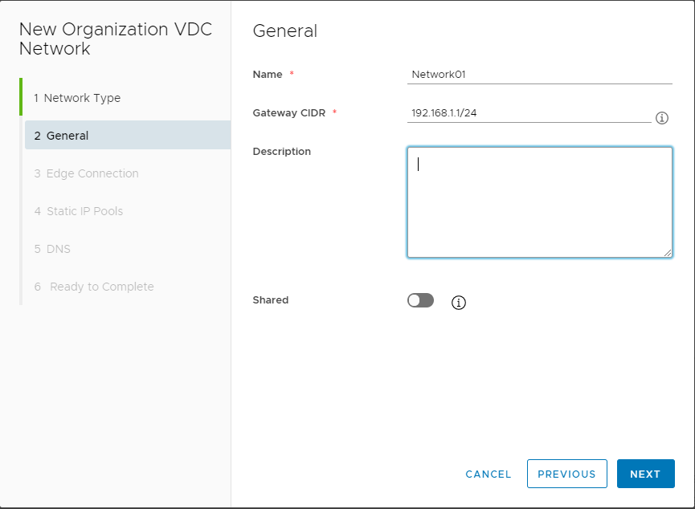Click the Shared label text
Image resolution: width=695 pixels, height=509 pixels.
[271, 300]
